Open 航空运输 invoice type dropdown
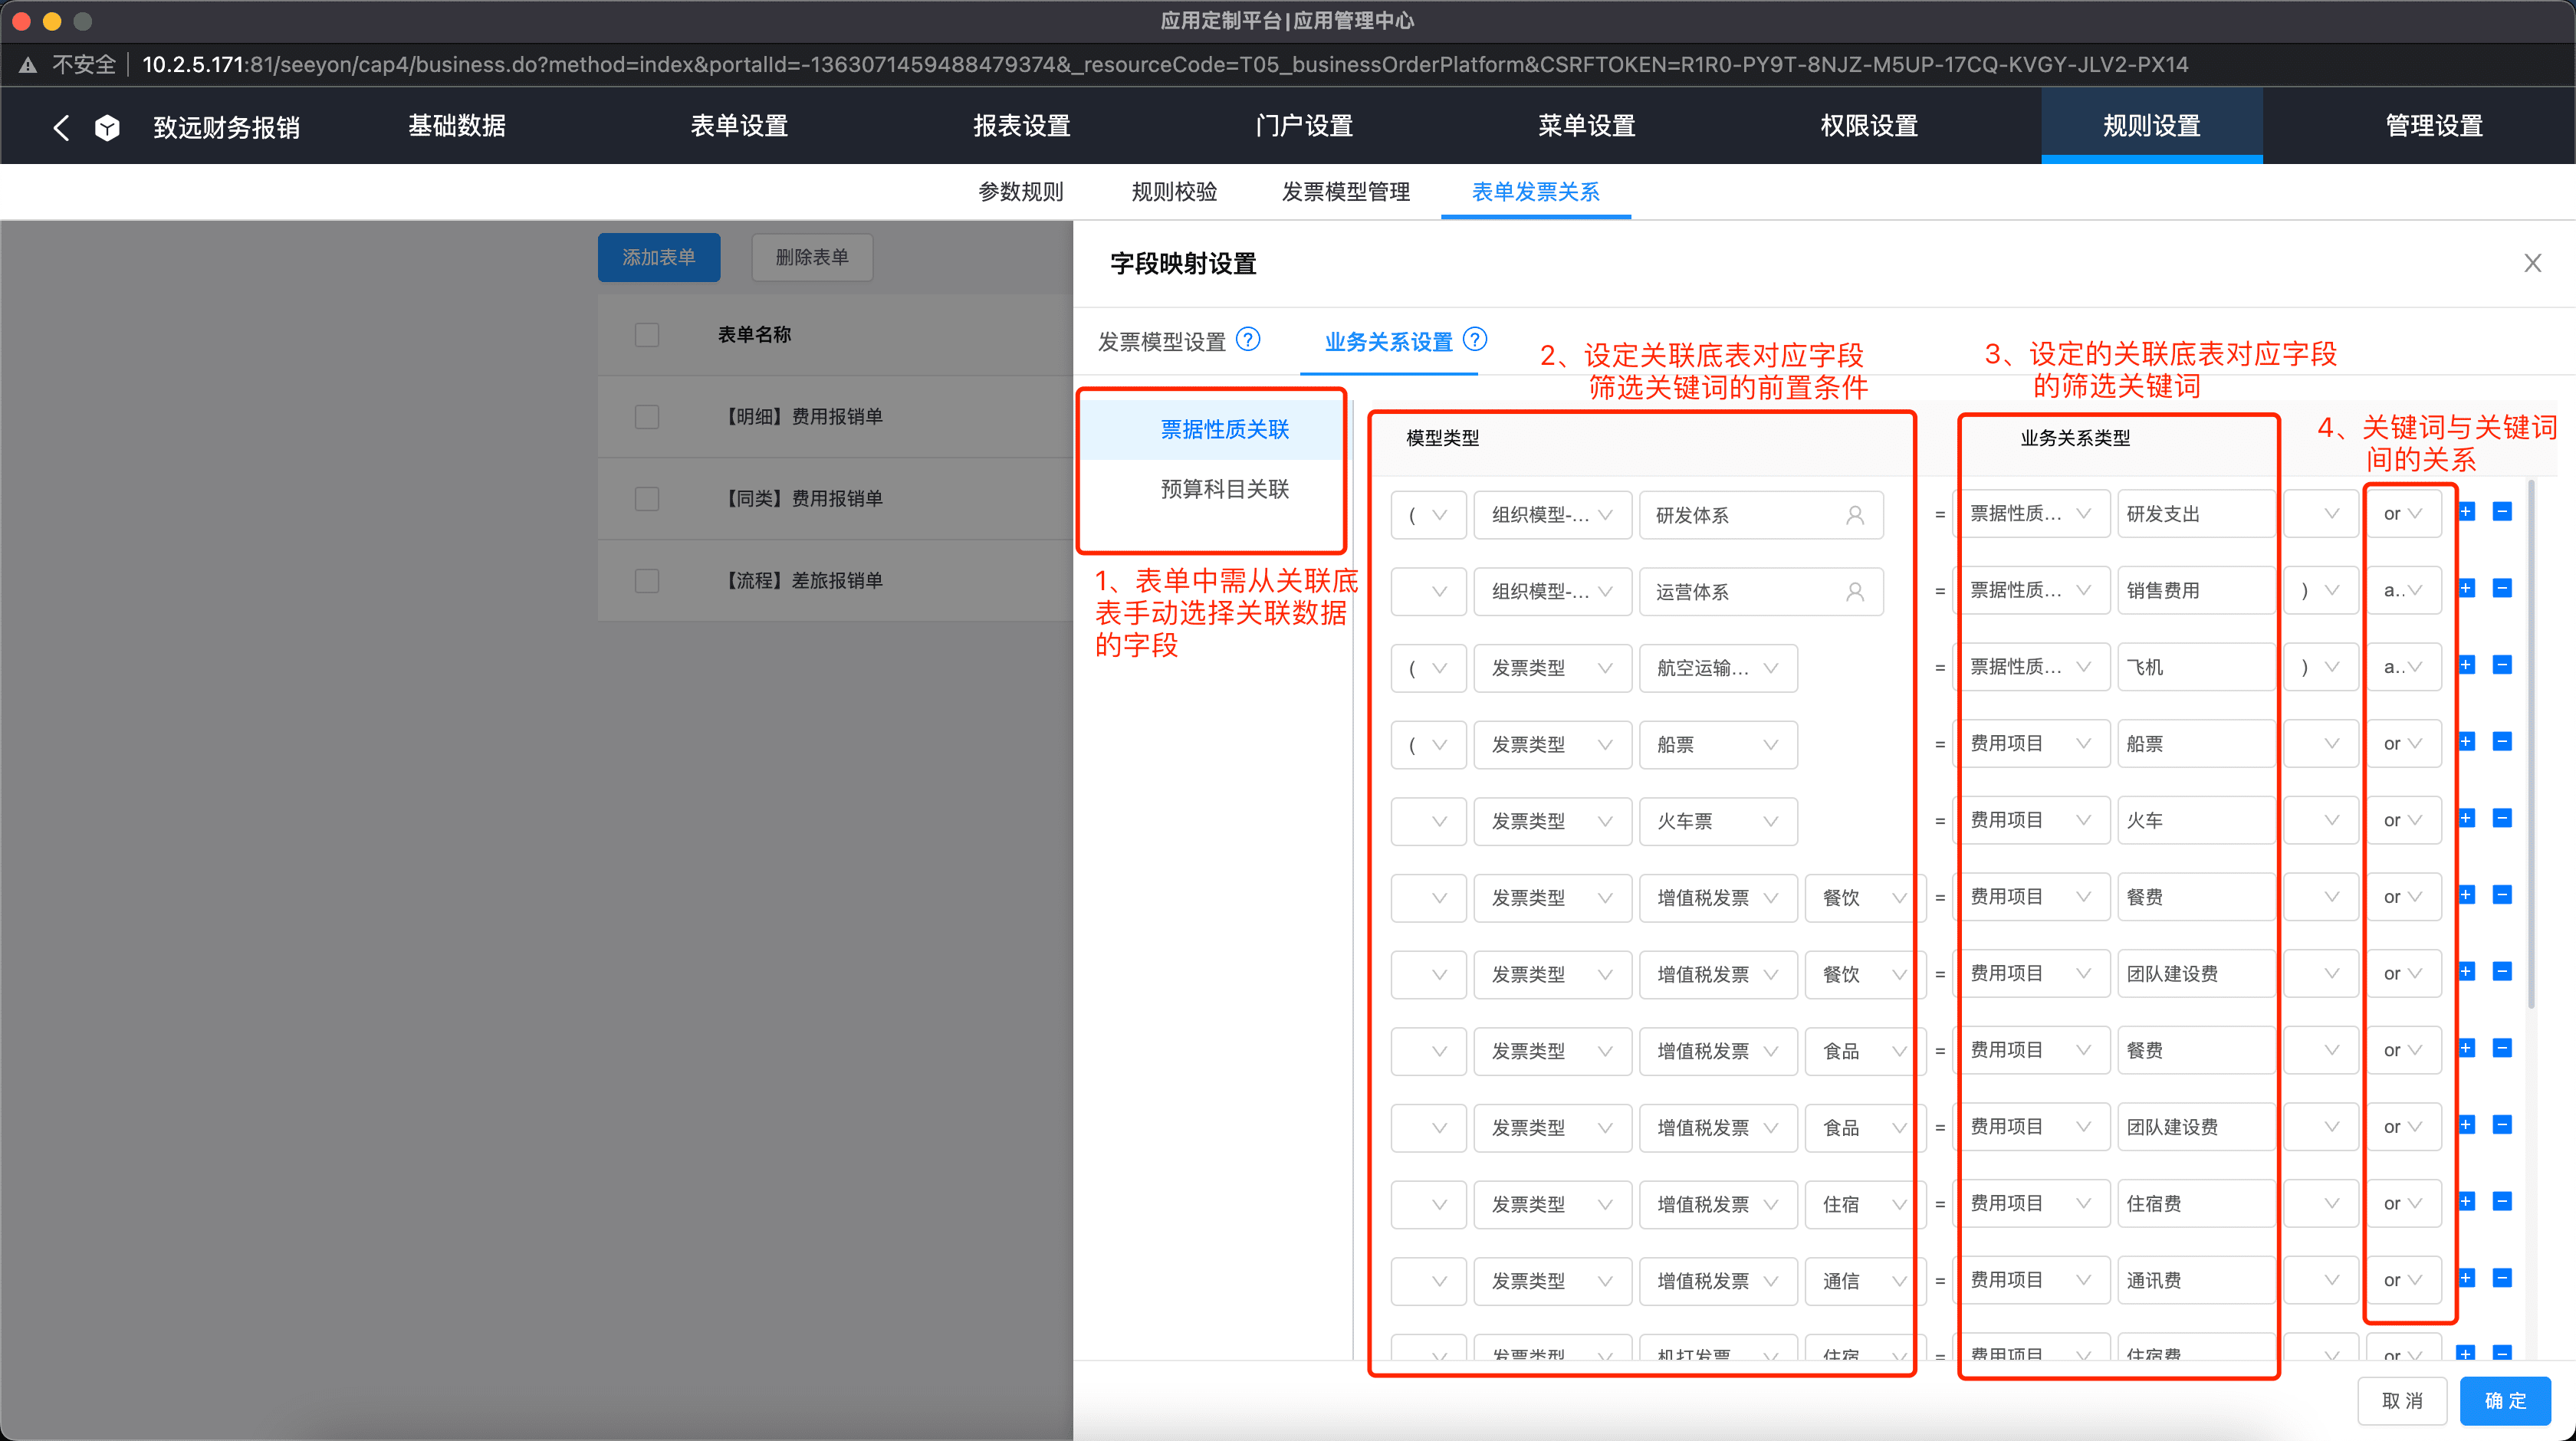The height and width of the screenshot is (1441, 2576). 1718,668
